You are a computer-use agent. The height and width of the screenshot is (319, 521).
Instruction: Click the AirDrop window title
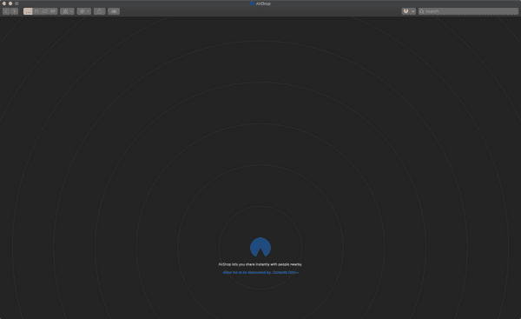[263, 3]
